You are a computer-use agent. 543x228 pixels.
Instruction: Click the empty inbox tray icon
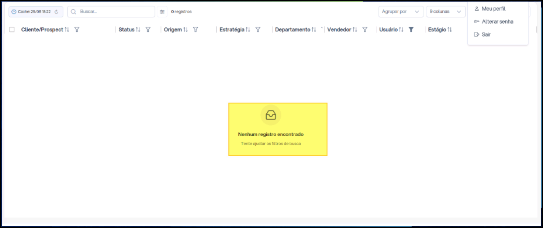[271, 115]
